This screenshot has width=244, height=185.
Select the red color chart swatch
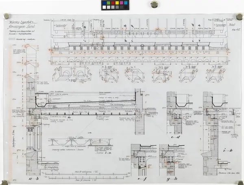113,3
